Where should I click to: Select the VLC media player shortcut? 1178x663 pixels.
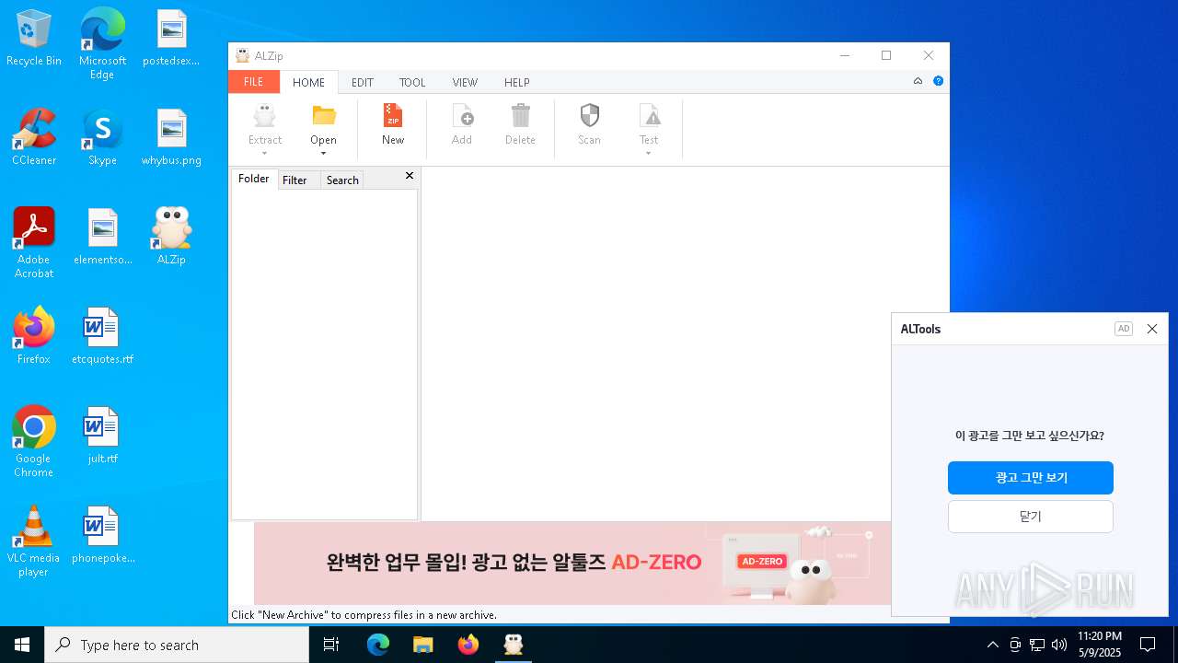[x=34, y=541]
